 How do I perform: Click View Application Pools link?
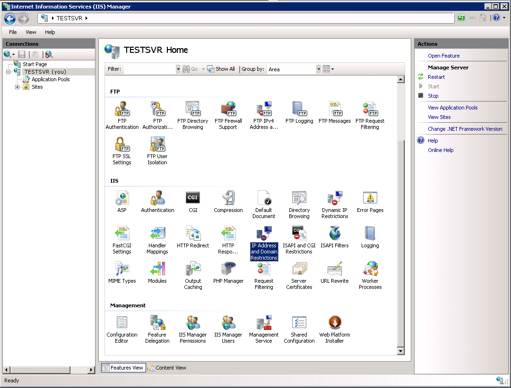click(x=453, y=108)
